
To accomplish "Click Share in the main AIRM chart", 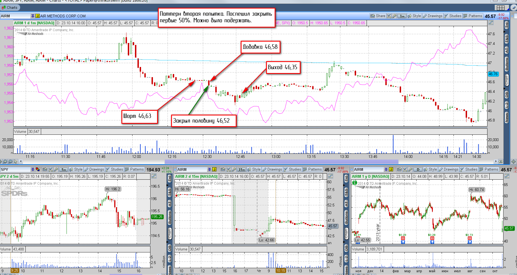I will [x=378, y=16].
